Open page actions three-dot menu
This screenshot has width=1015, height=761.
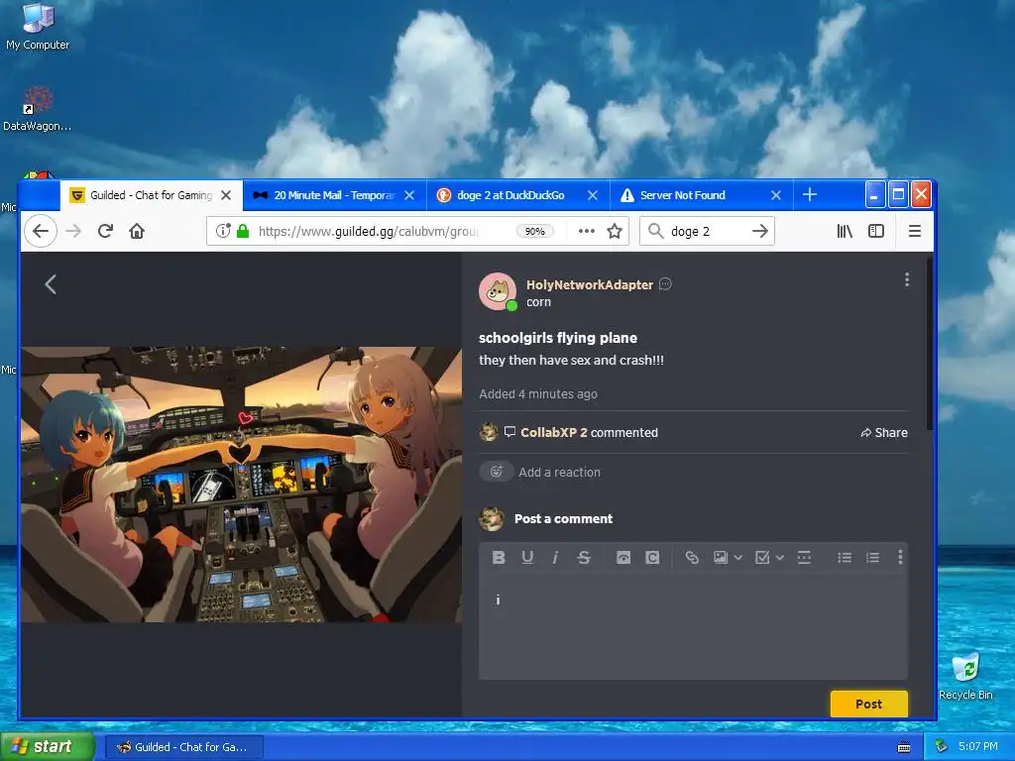587,231
